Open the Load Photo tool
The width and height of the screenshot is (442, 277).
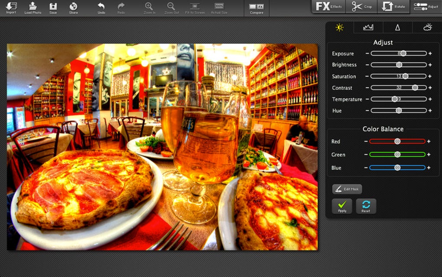click(33, 7)
